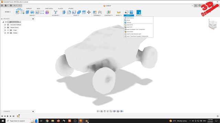The image size is (220, 123).
Task: Expand Document Settings node
Action: [x=5, y=25]
